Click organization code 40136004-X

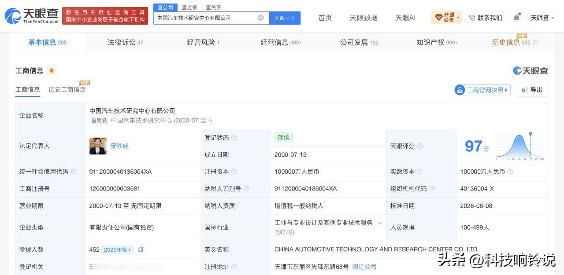coord(477,189)
